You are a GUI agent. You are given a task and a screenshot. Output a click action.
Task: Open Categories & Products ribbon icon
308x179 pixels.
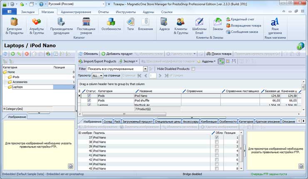14,26
